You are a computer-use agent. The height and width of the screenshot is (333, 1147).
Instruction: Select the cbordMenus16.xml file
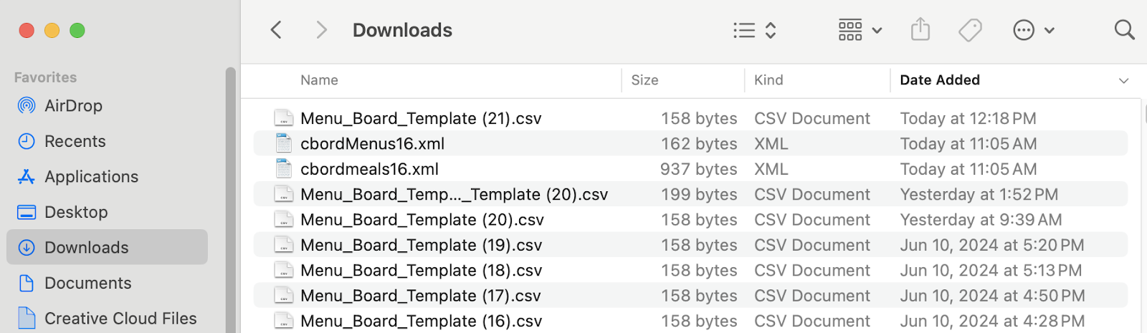click(x=372, y=144)
